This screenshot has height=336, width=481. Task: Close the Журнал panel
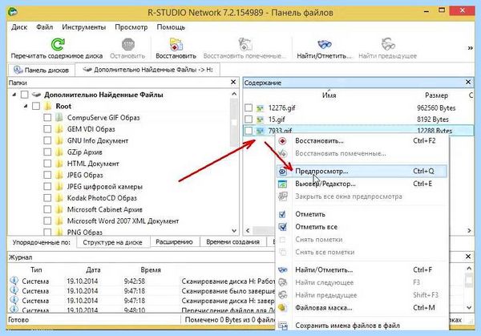pyautogui.click(x=468, y=257)
